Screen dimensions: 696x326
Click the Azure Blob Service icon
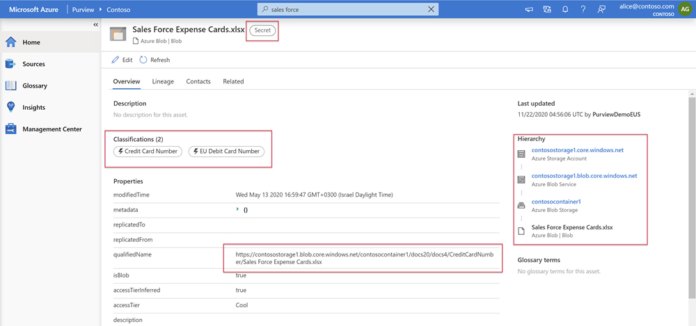(521, 179)
